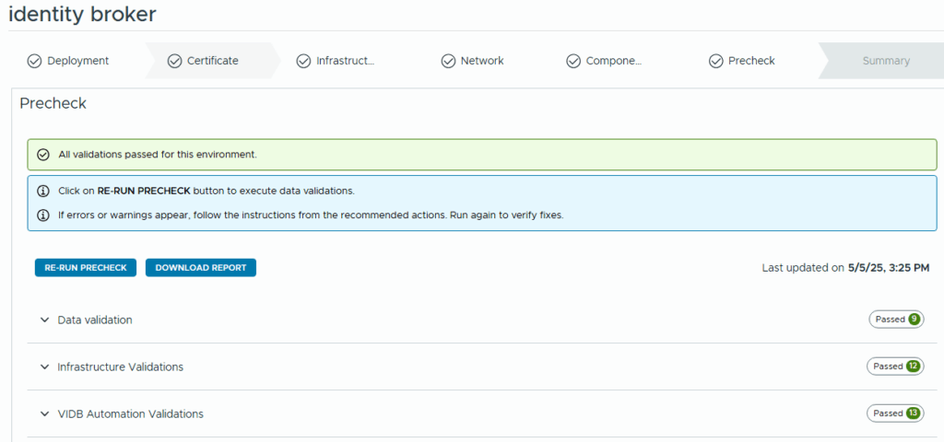This screenshot has height=442, width=944.
Task: Click info icon beside RE-RUN PRECHECK hint
Action: [43, 191]
